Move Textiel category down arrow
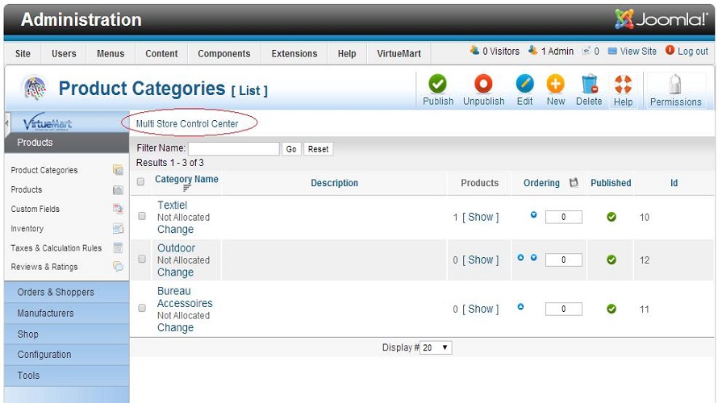The height and width of the screenshot is (403, 718). pyautogui.click(x=533, y=214)
